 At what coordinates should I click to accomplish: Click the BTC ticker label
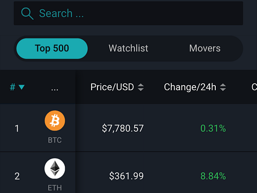coord(55,140)
